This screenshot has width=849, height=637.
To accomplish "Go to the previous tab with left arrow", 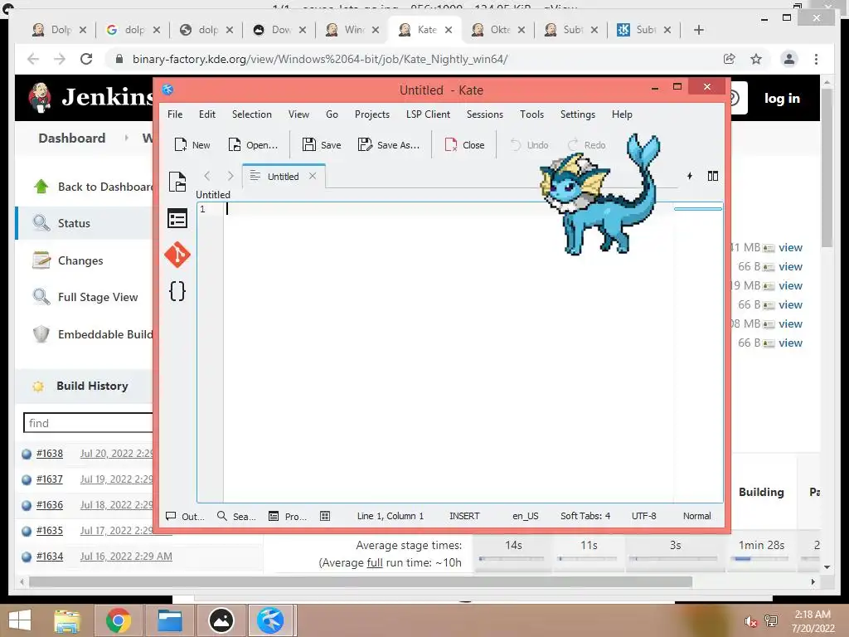I will pos(206,176).
